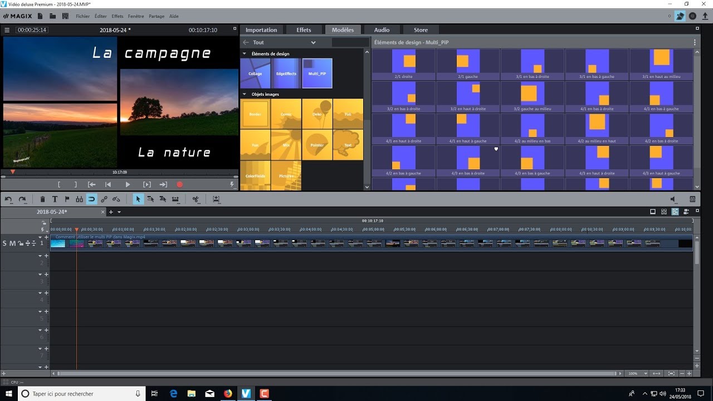Viewport: 713px width, 401px height.
Task: Click the object grouping icon in toolbar
Action: [80, 199]
